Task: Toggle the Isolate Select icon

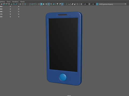Action: coord(69,4)
